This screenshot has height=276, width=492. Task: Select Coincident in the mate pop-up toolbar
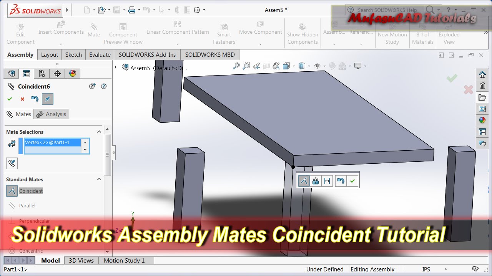[x=304, y=181]
